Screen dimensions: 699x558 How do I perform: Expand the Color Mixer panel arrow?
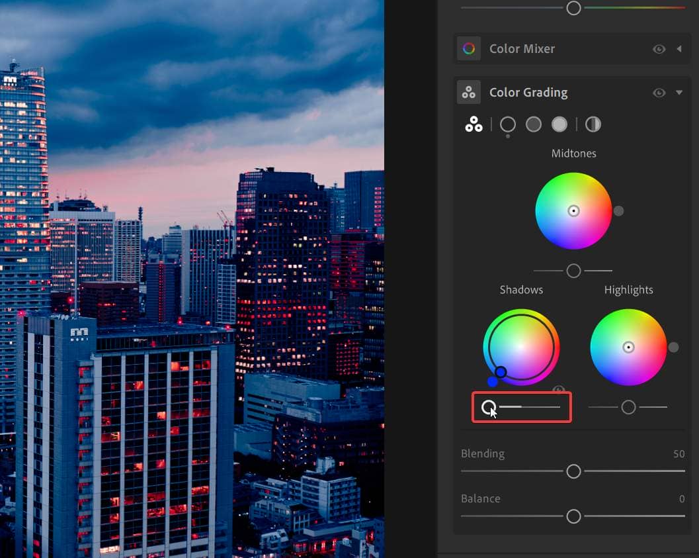coord(679,48)
